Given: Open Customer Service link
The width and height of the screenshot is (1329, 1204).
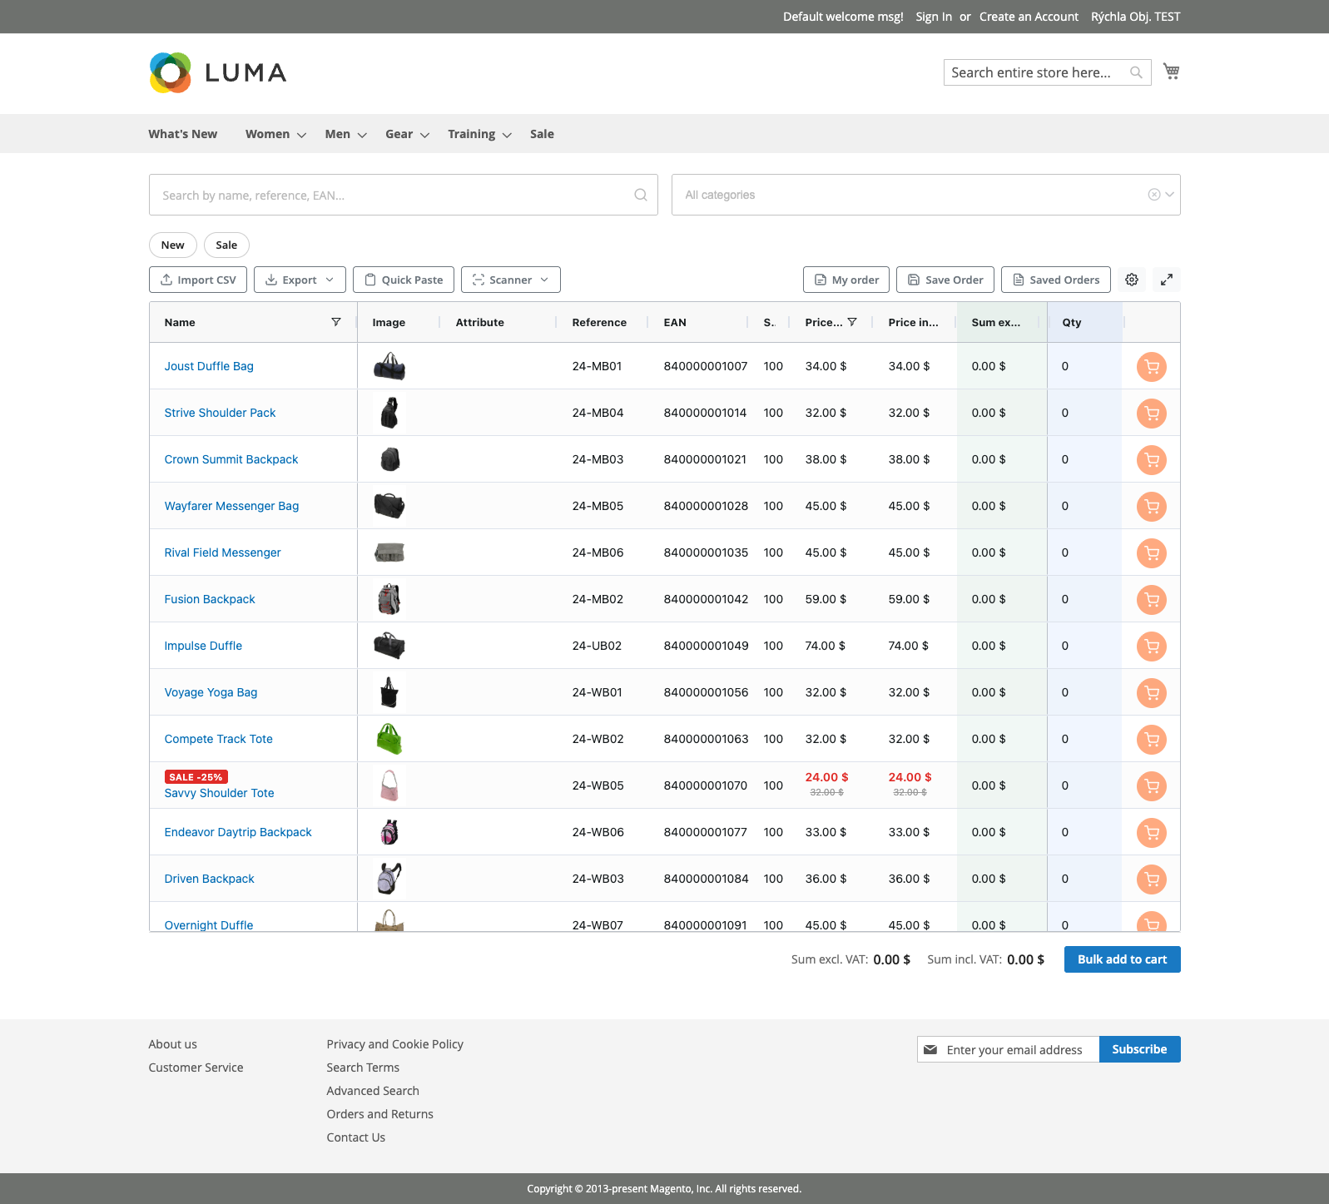Looking at the screenshot, I should click(x=196, y=1068).
